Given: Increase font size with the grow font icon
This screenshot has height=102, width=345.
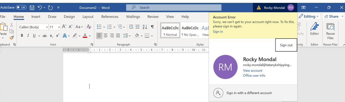Looking at the screenshot, I should point(64,27).
